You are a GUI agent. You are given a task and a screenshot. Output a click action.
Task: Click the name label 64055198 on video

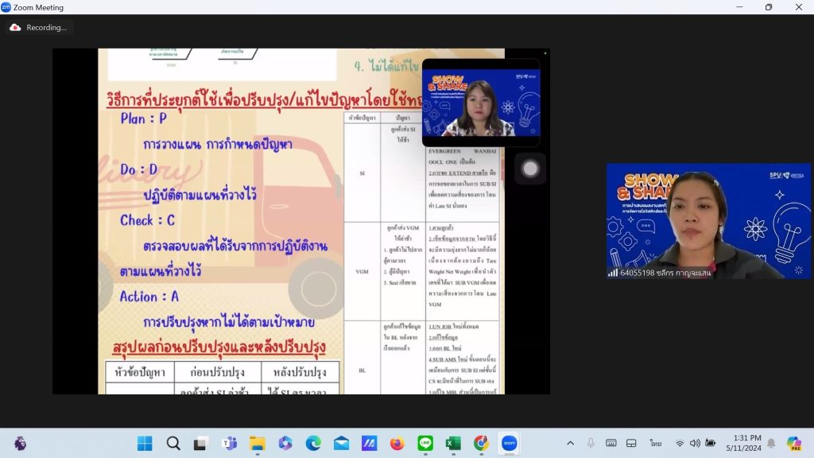(x=665, y=273)
